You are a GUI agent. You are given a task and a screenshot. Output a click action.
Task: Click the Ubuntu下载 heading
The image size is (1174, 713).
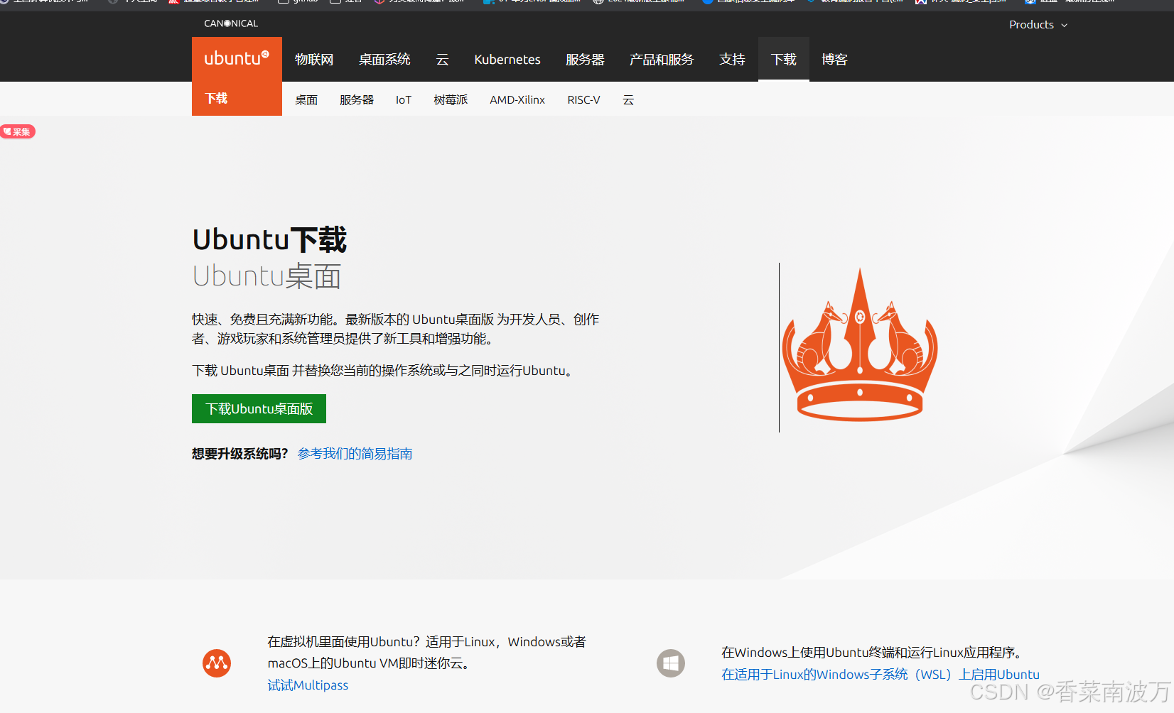269,239
